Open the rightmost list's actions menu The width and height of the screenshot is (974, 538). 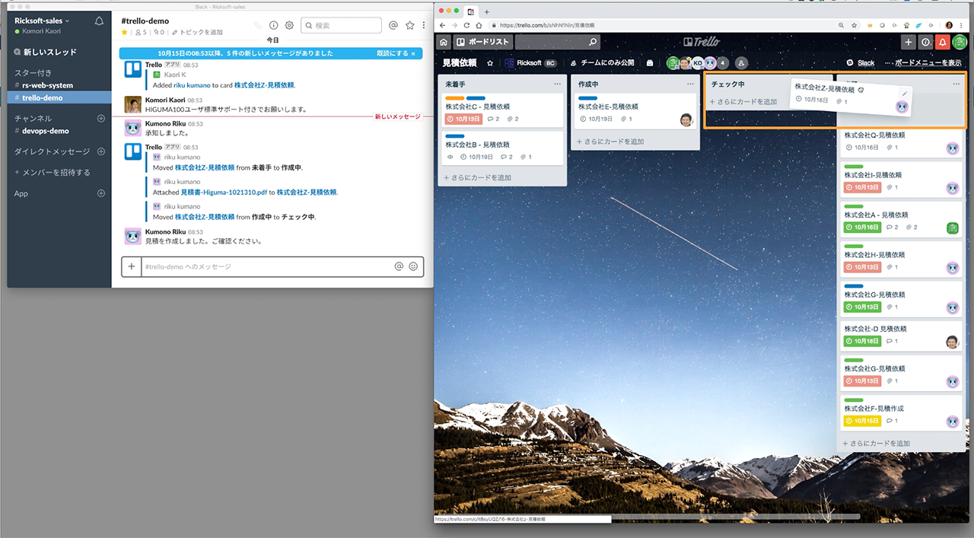(956, 84)
